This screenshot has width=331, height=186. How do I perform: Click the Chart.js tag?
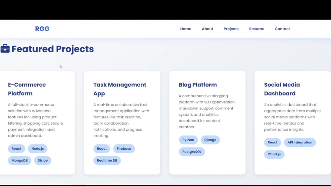274,154
